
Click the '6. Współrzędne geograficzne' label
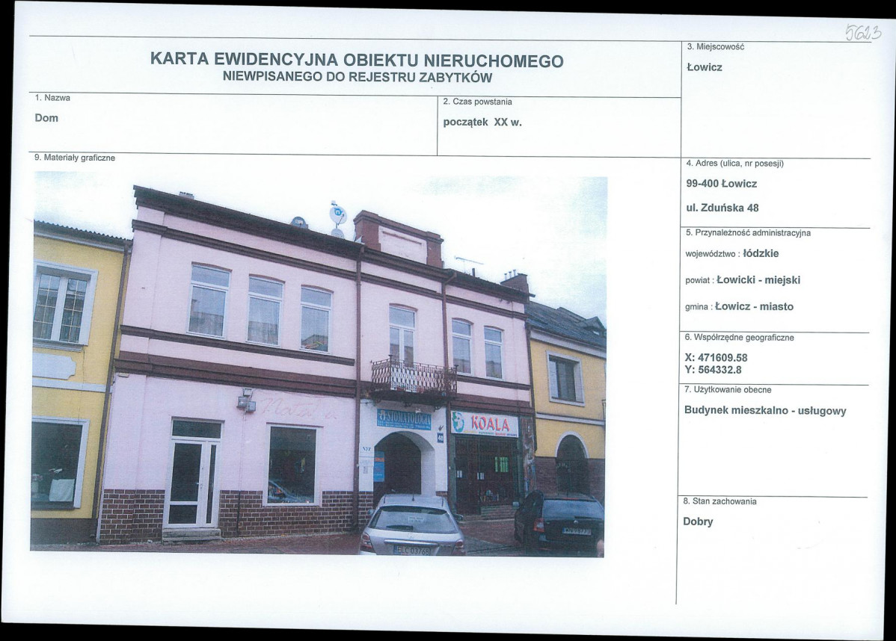point(740,338)
